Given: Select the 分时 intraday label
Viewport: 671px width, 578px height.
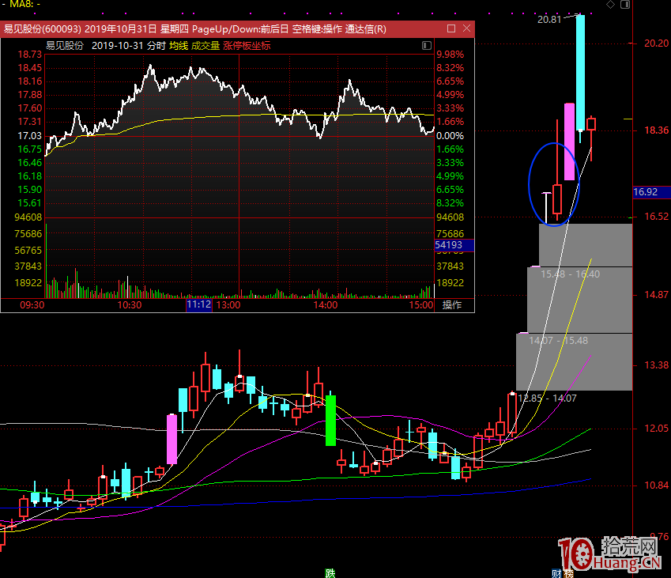Looking at the screenshot, I should point(156,45).
